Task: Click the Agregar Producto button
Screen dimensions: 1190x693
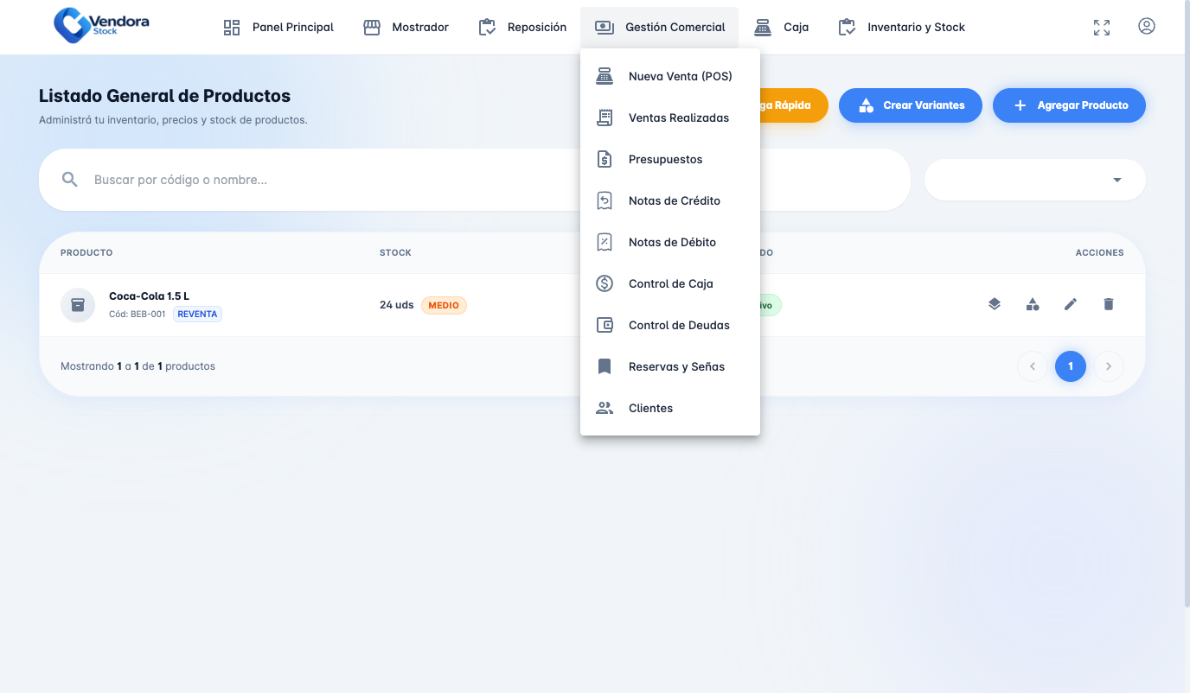Action: coord(1069,105)
